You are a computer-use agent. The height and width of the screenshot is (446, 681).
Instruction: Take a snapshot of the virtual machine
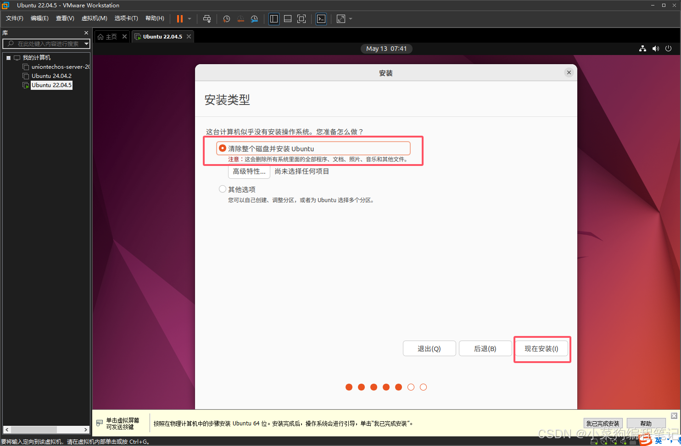pos(226,19)
